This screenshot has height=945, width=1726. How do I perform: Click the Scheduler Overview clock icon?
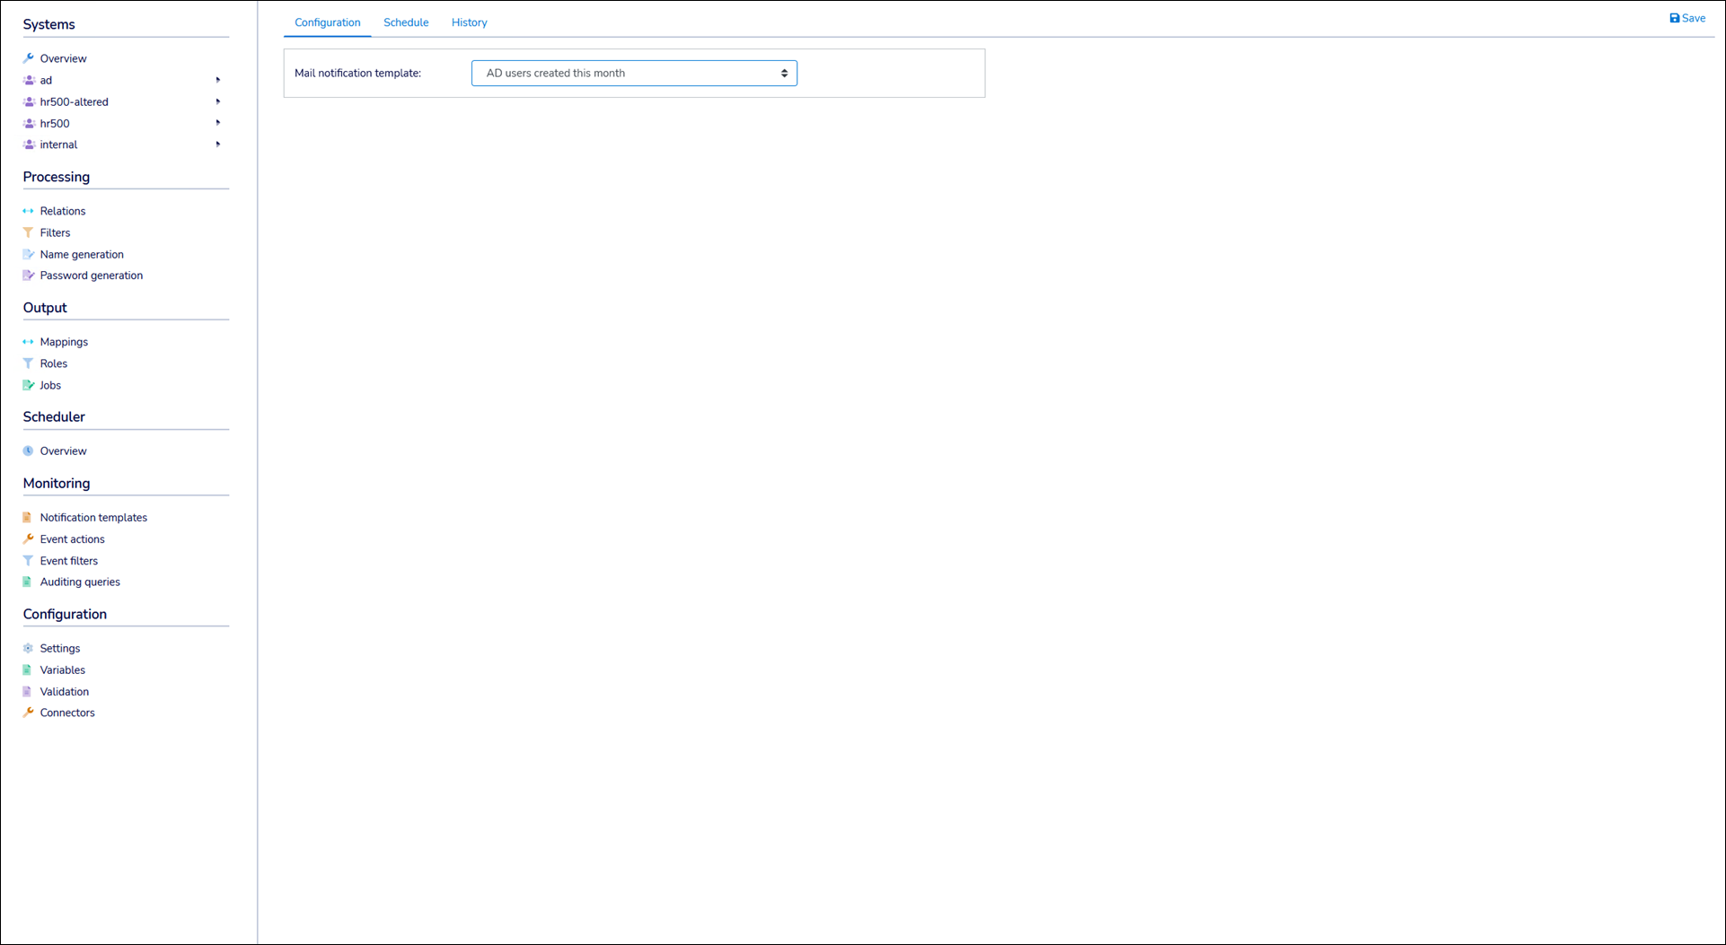click(x=28, y=450)
